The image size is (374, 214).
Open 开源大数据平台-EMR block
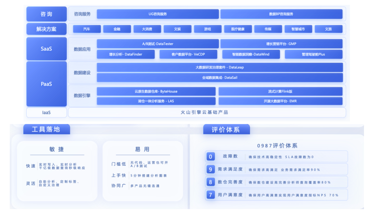(280, 101)
